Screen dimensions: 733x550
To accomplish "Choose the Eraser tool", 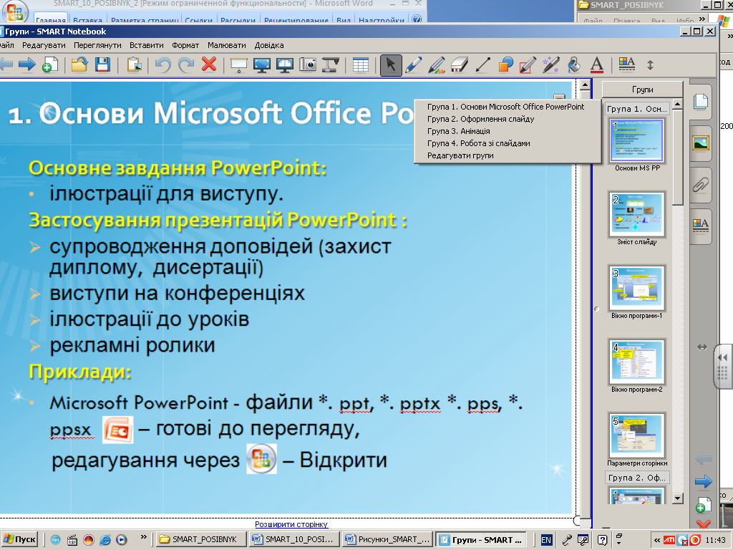I will tap(459, 65).
